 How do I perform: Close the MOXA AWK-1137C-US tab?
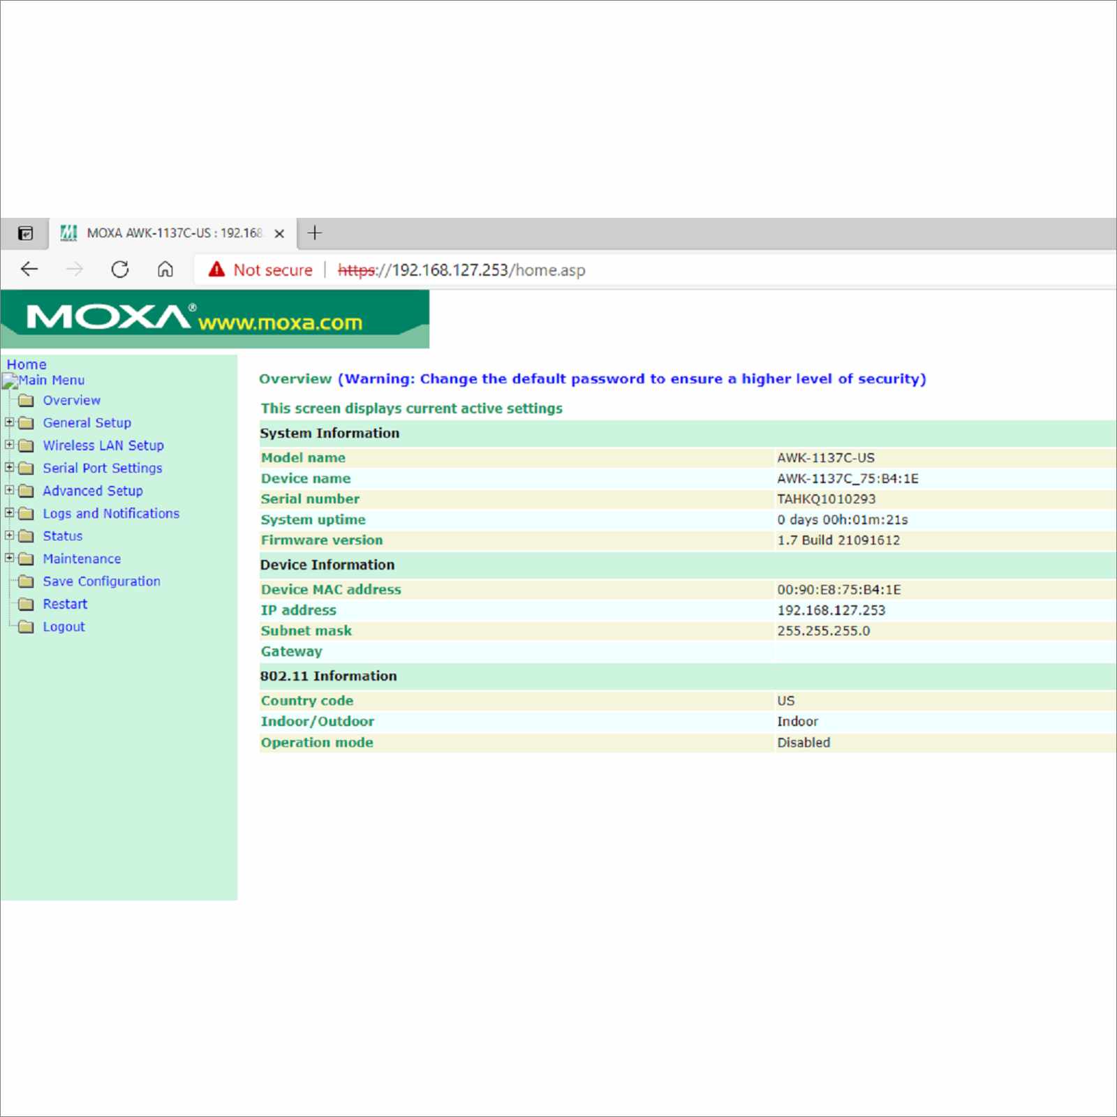tap(279, 233)
